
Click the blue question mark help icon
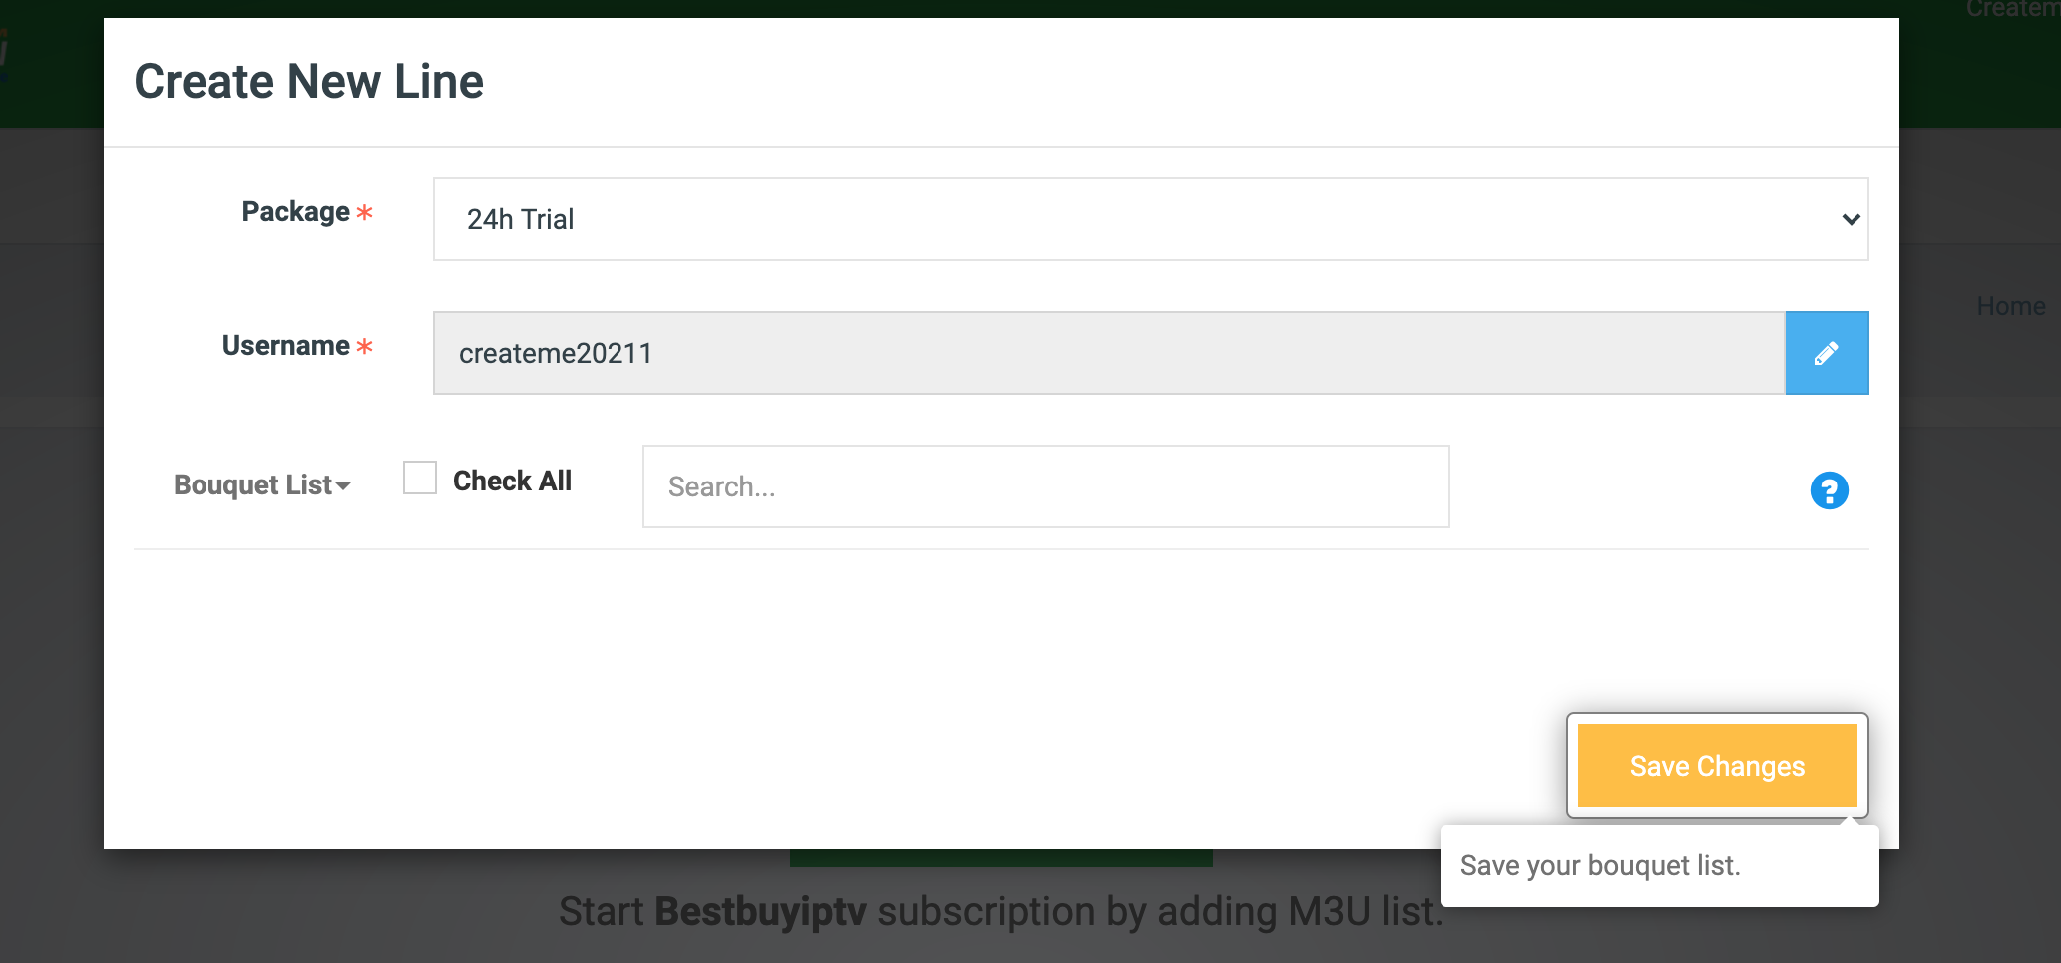[x=1829, y=490]
